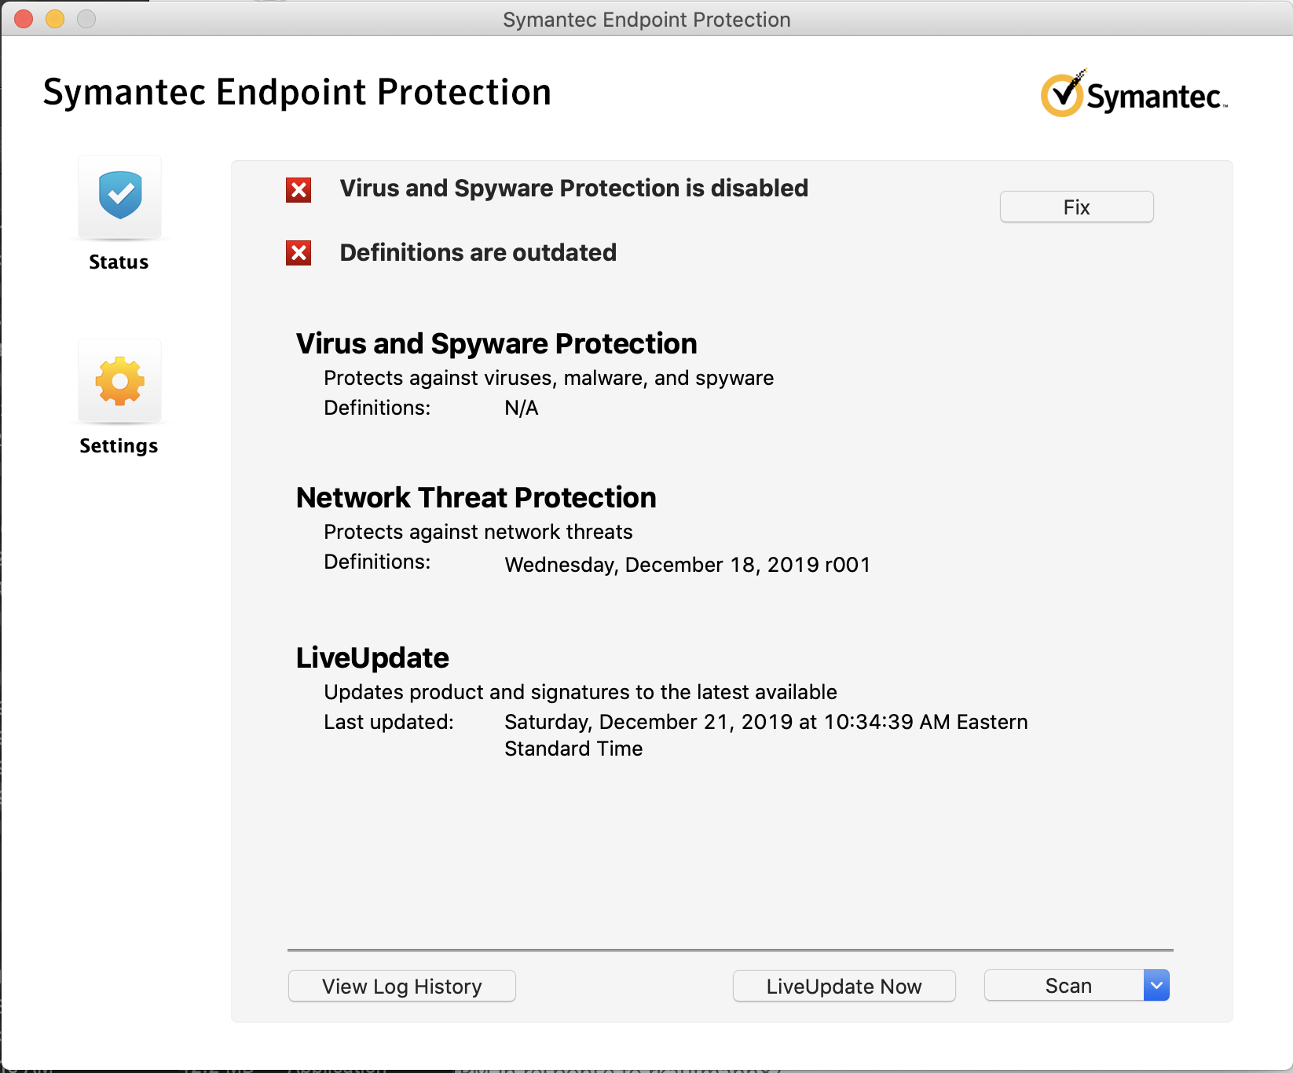Screen dimensions: 1293x1073
Task: Click the 'Definitions are outdated' message
Action: 478,253
